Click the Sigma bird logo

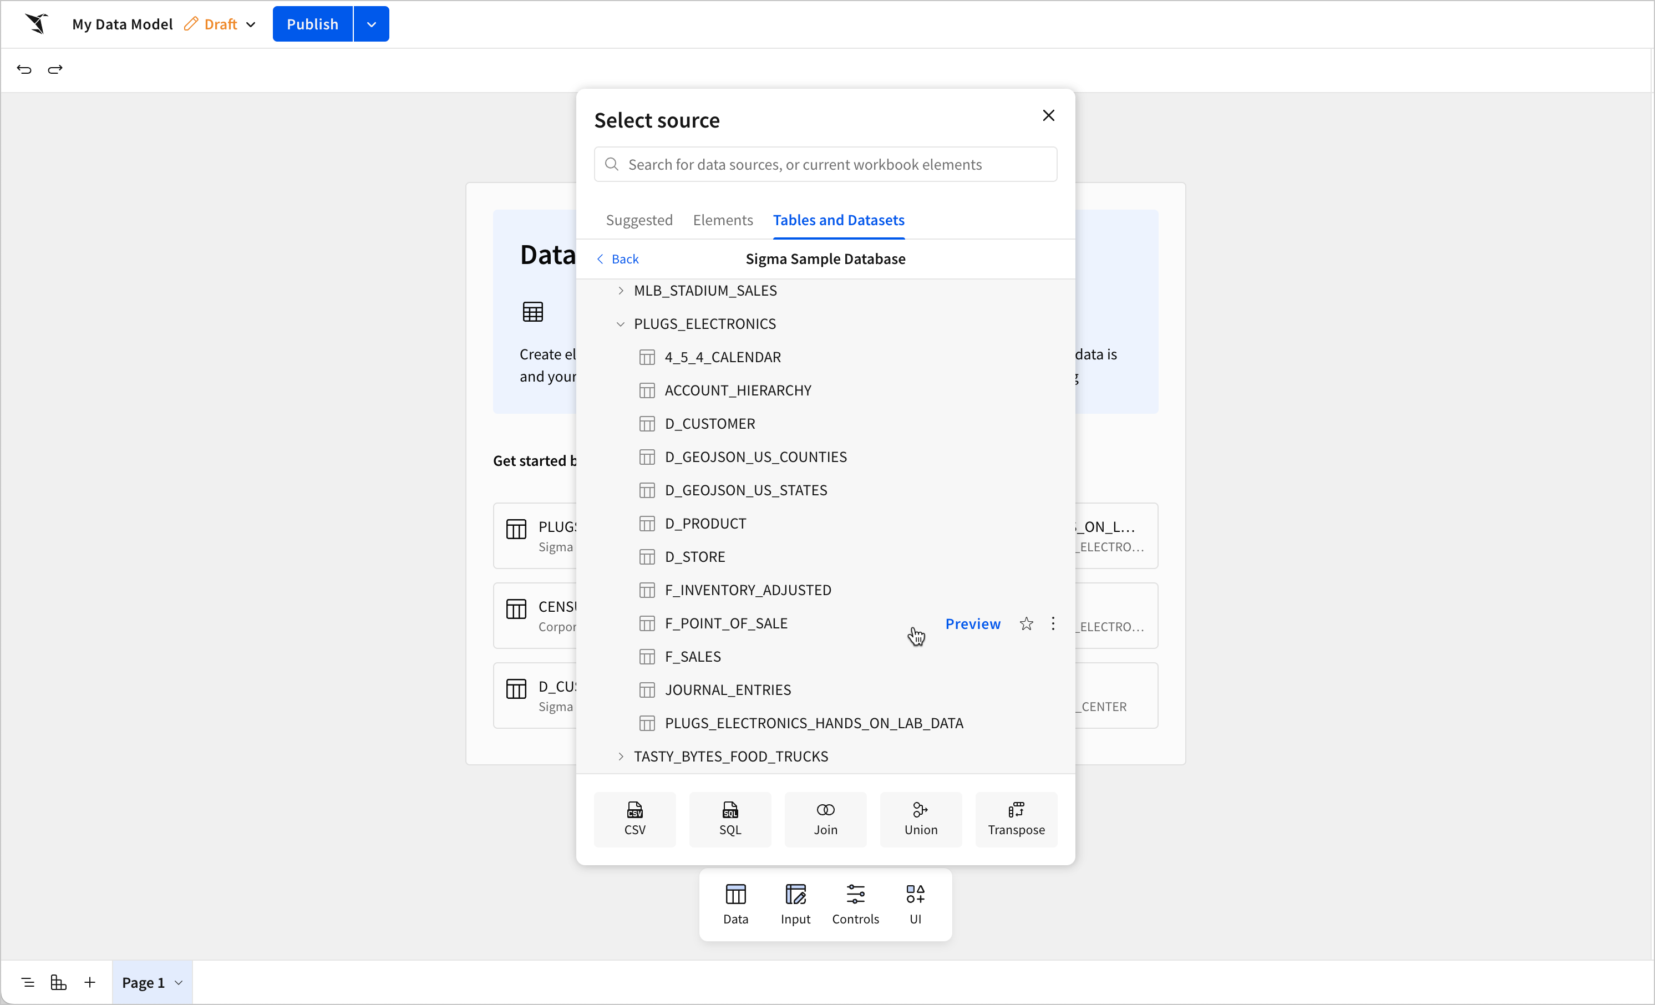click(x=37, y=23)
